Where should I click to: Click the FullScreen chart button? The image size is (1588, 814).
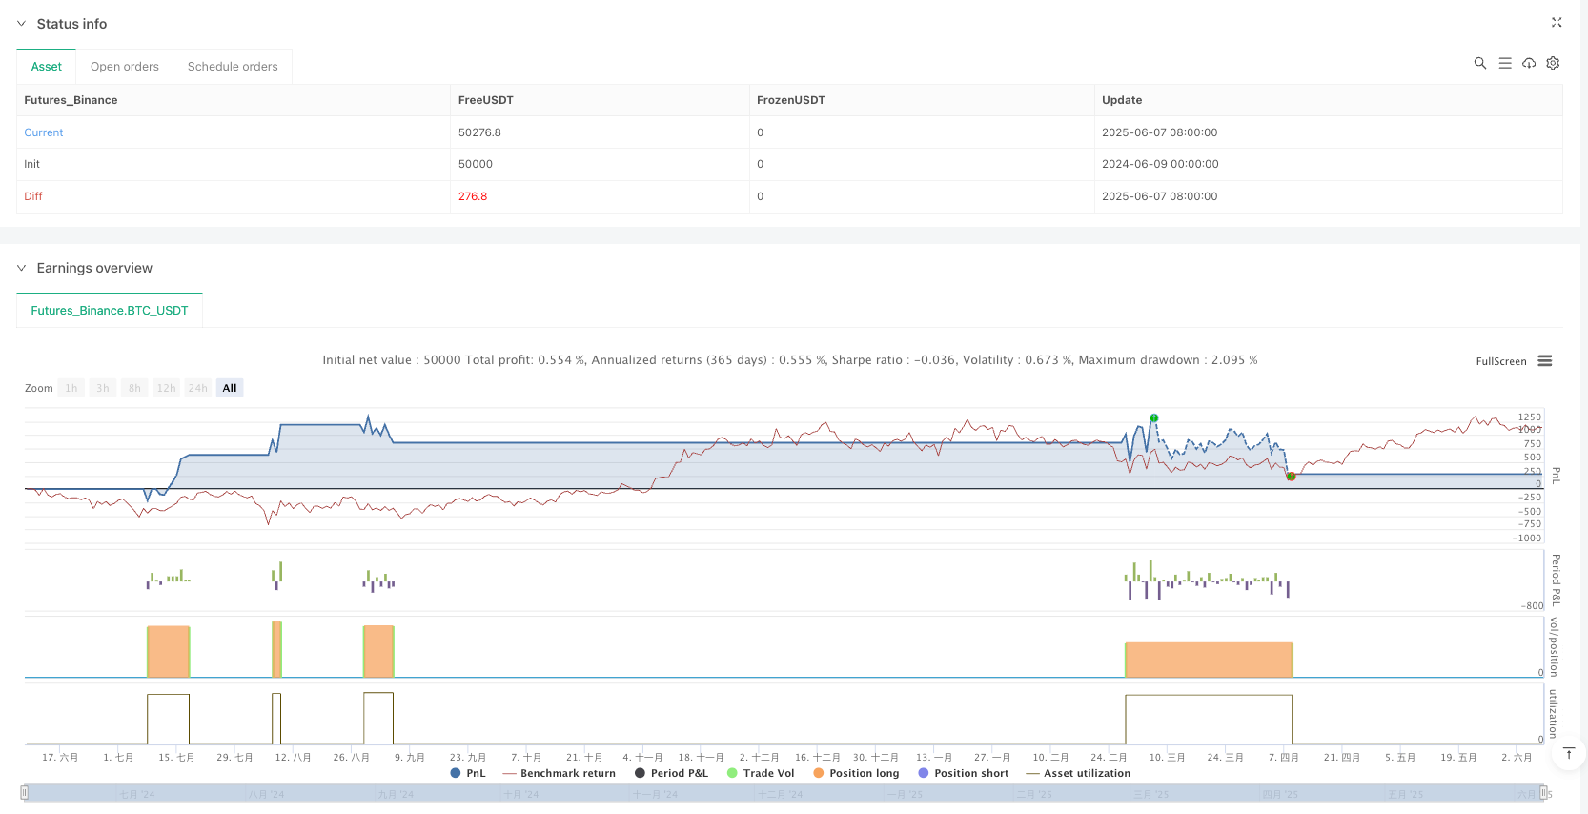coord(1500,361)
